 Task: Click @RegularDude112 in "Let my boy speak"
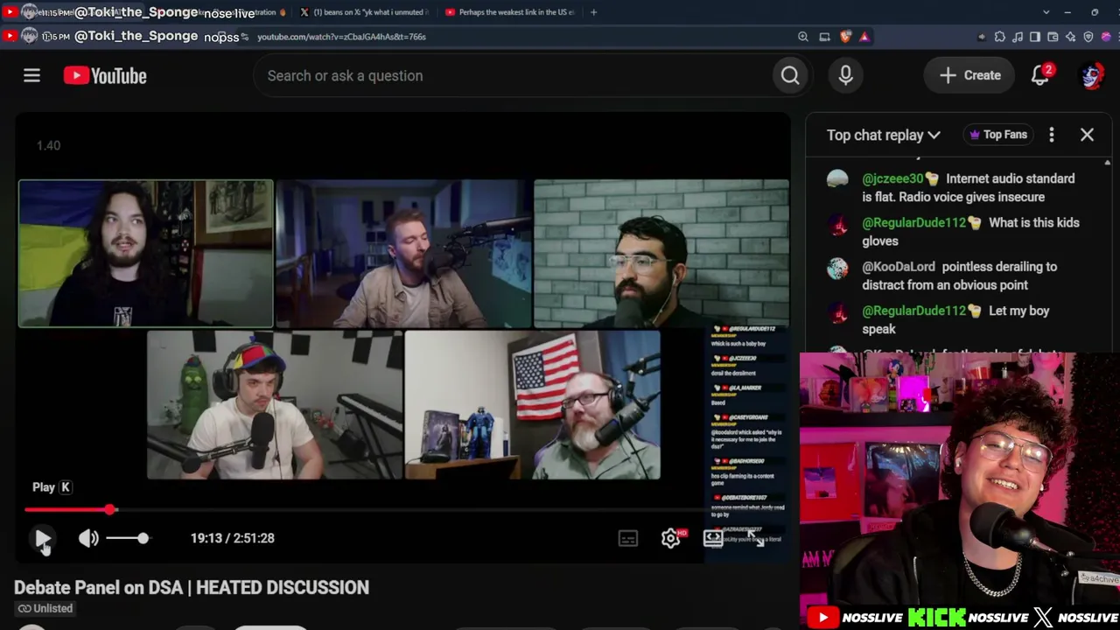click(913, 311)
